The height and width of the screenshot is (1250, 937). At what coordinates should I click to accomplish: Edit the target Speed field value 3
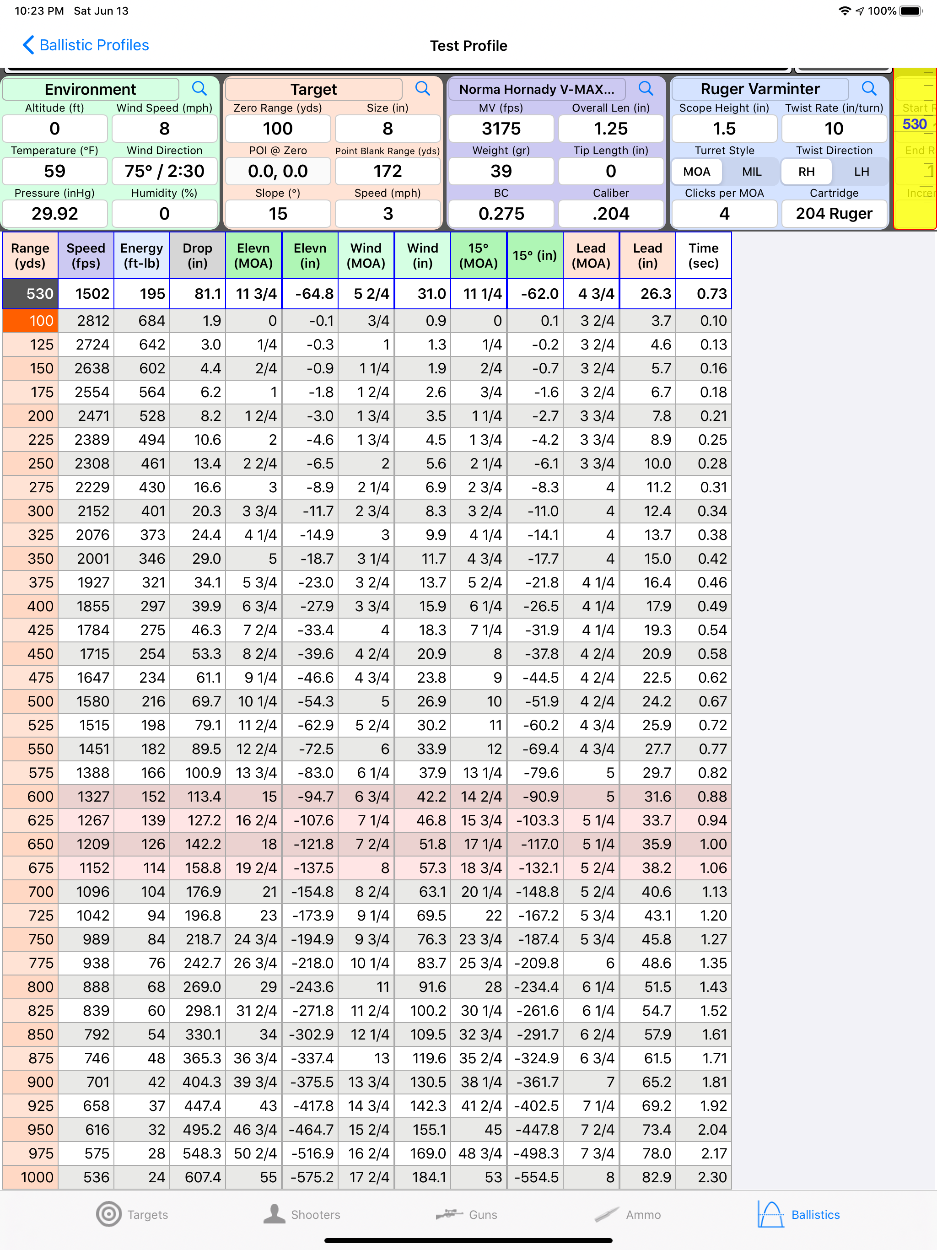[x=387, y=214]
